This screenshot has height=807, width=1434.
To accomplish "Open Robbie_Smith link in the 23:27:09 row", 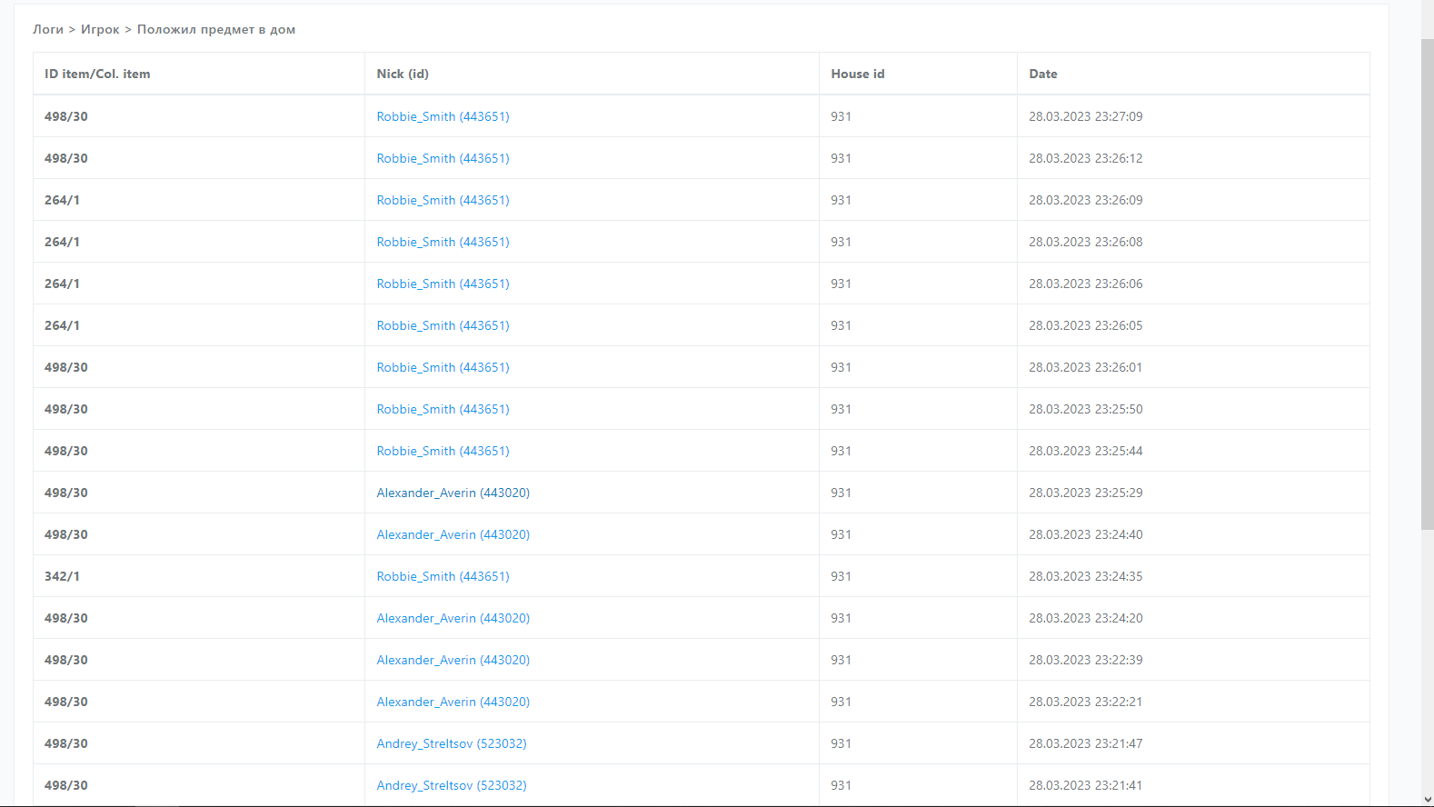I will tap(443, 116).
